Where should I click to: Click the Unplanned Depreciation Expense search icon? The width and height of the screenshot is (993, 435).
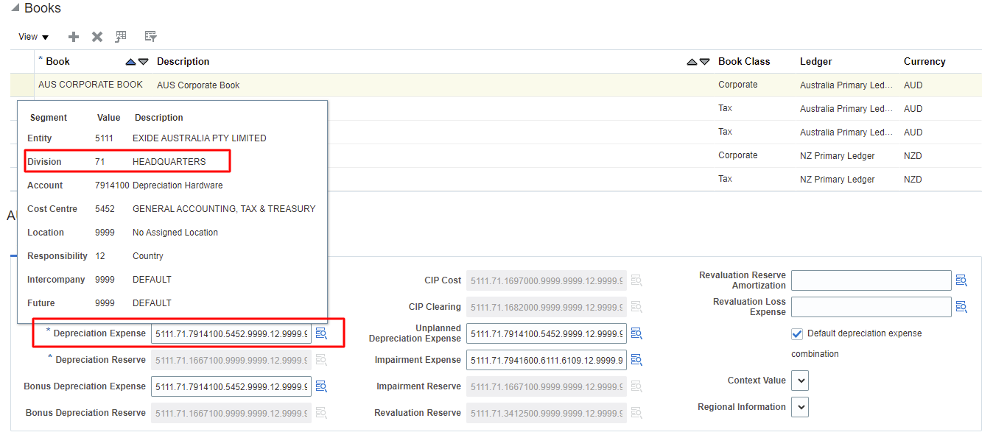coord(636,333)
